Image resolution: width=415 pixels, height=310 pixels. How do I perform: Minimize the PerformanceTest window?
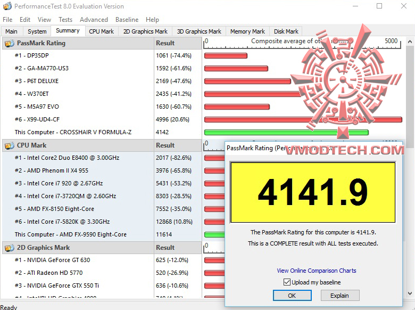click(x=355, y=6)
